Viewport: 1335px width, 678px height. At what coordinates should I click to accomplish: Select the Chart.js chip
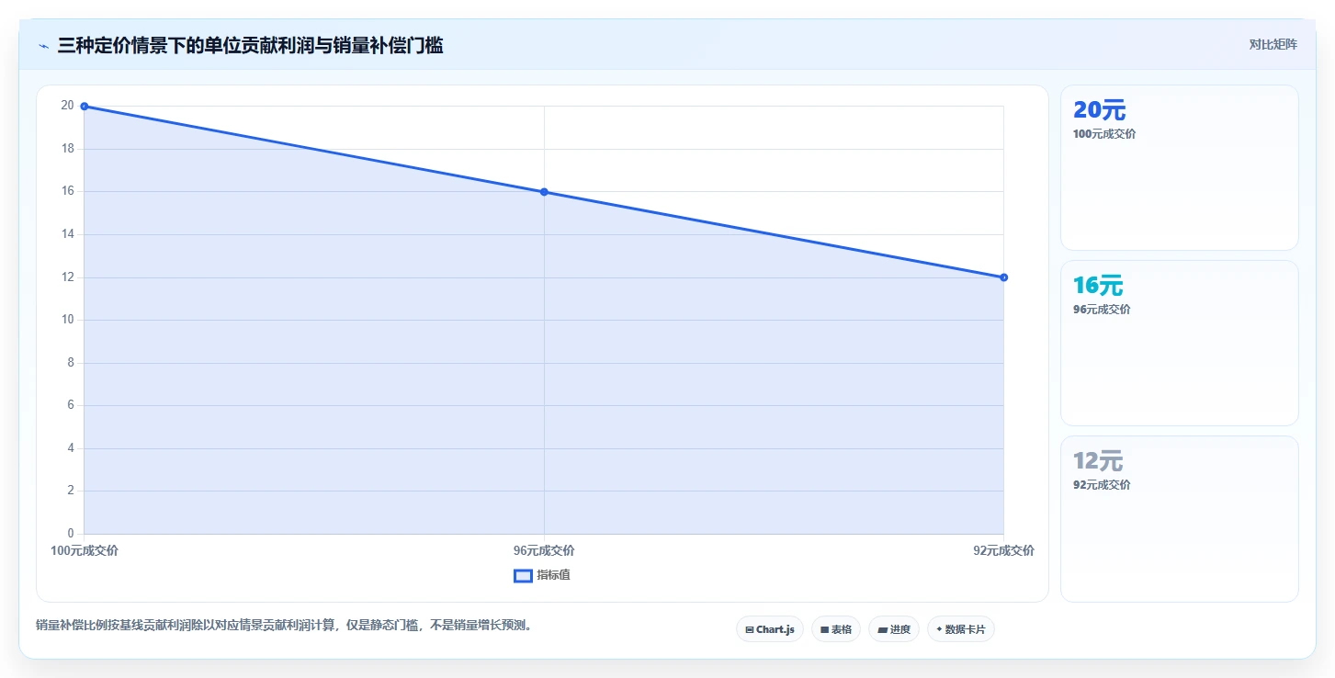click(x=770, y=629)
